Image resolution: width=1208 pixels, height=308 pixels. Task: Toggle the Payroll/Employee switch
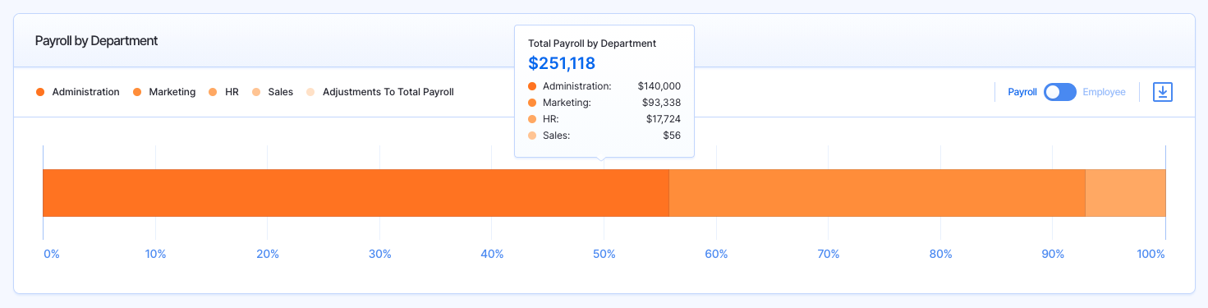coord(1059,92)
